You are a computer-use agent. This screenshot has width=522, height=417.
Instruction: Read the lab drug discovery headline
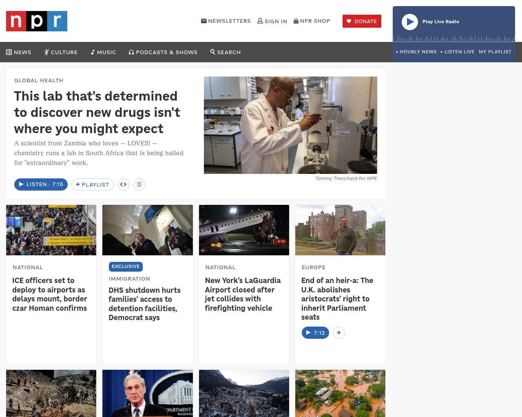(97, 112)
